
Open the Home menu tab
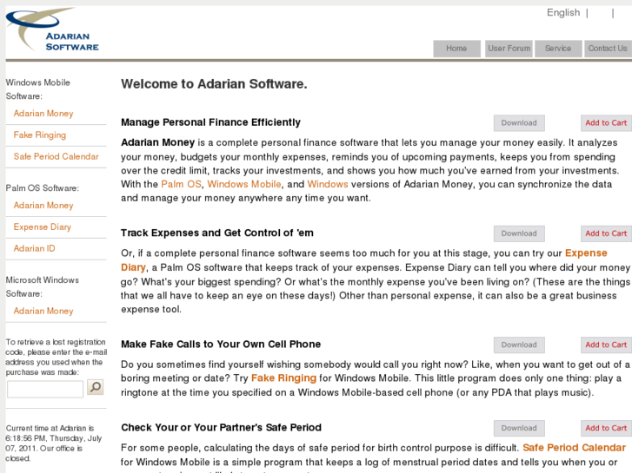[456, 49]
